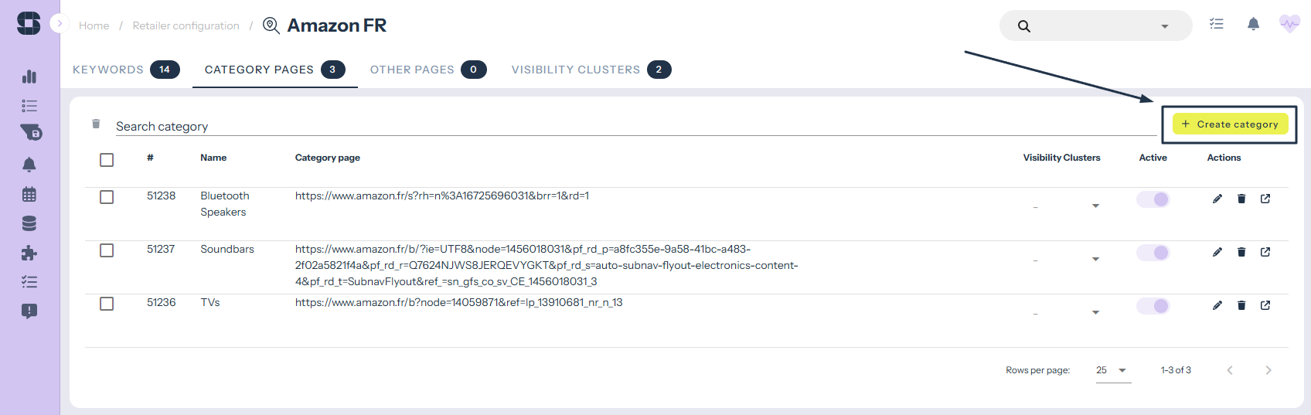This screenshot has width=1311, height=415.
Task: Select all rows with header checkbox
Action: pos(107,159)
